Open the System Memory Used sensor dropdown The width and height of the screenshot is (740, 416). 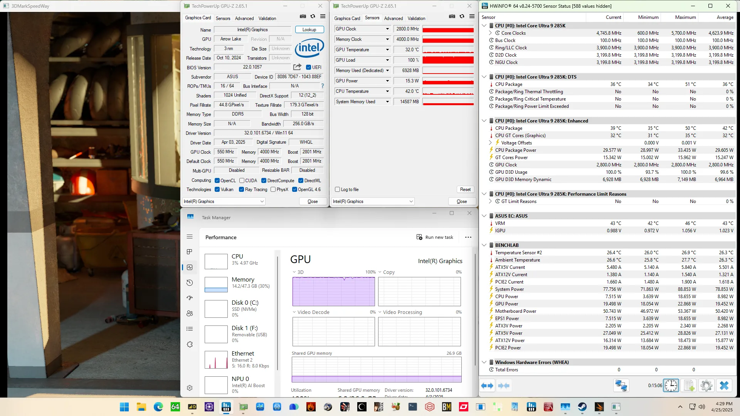coord(387,102)
